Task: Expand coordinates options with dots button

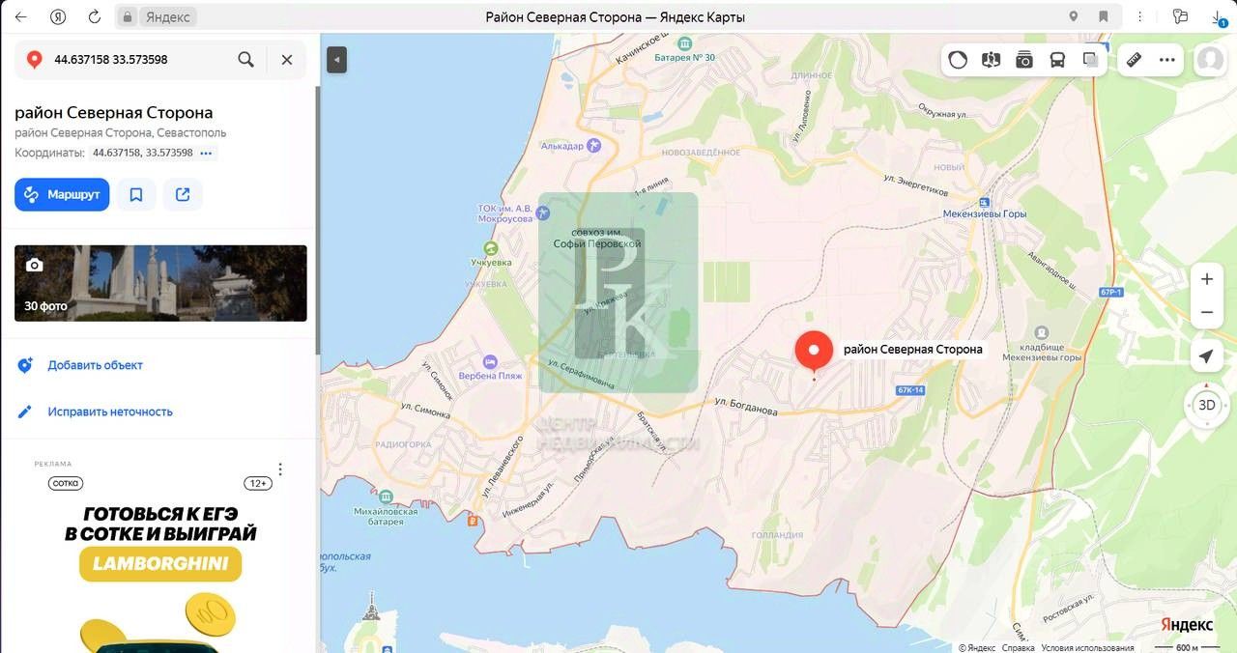Action: pyautogui.click(x=206, y=153)
